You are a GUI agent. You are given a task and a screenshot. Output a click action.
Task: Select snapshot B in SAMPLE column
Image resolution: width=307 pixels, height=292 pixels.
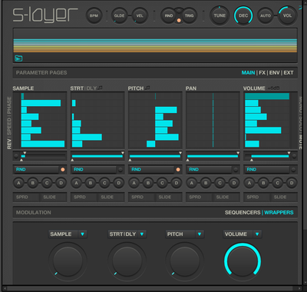click(33, 183)
